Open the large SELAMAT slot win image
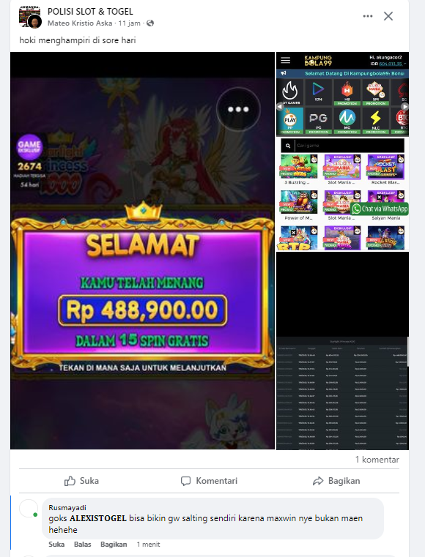 point(142,251)
